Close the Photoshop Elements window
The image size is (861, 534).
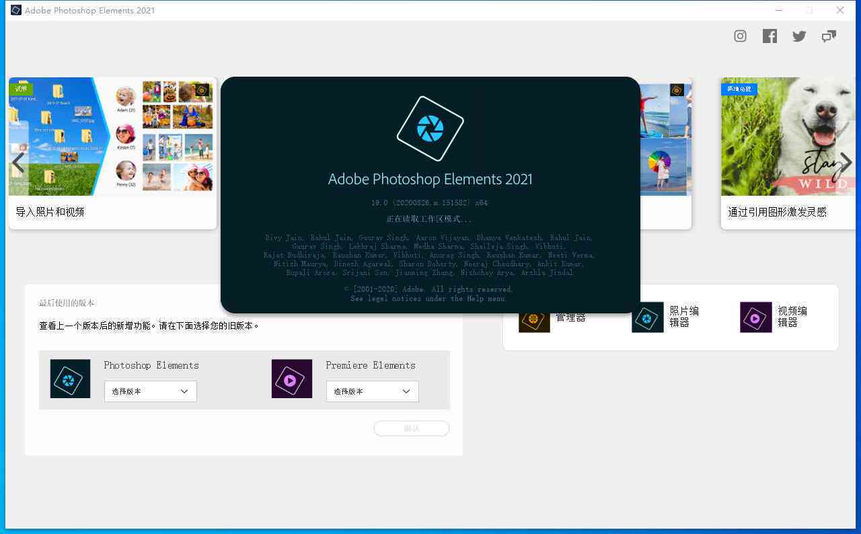coord(840,10)
